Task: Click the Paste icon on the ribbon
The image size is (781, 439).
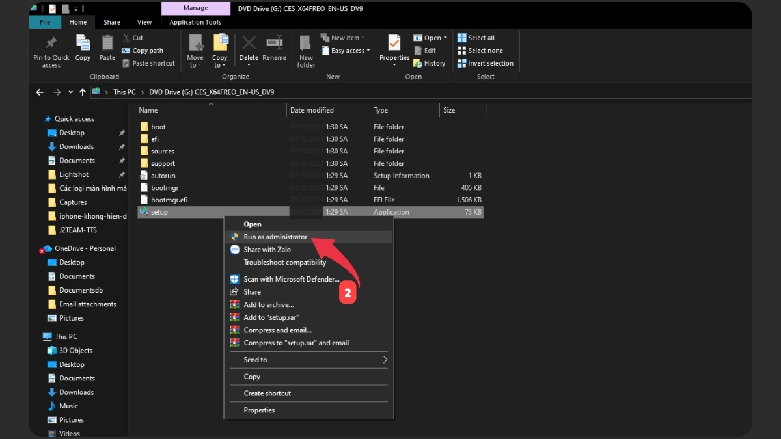Action: click(x=107, y=48)
